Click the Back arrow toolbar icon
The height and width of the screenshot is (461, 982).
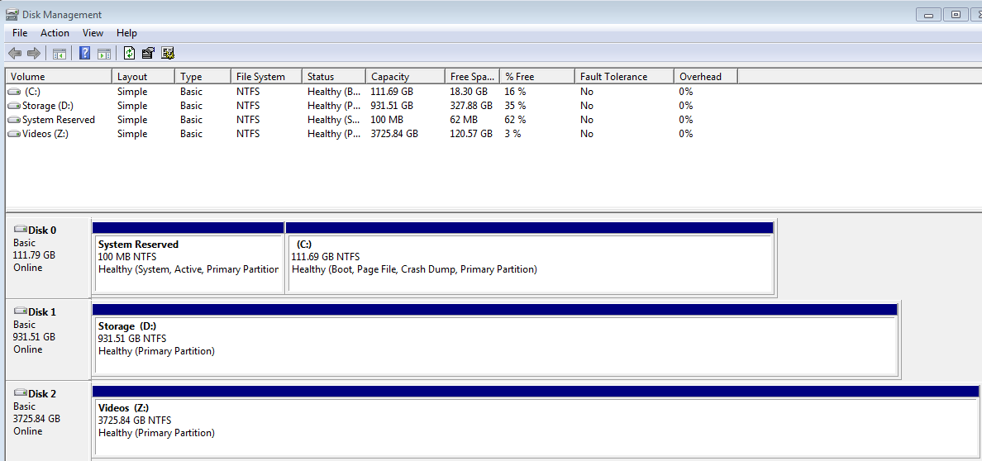(15, 53)
